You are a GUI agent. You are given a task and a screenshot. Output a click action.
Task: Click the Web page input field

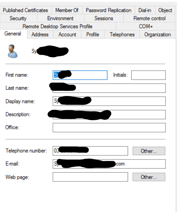pyautogui.click(x=90, y=177)
